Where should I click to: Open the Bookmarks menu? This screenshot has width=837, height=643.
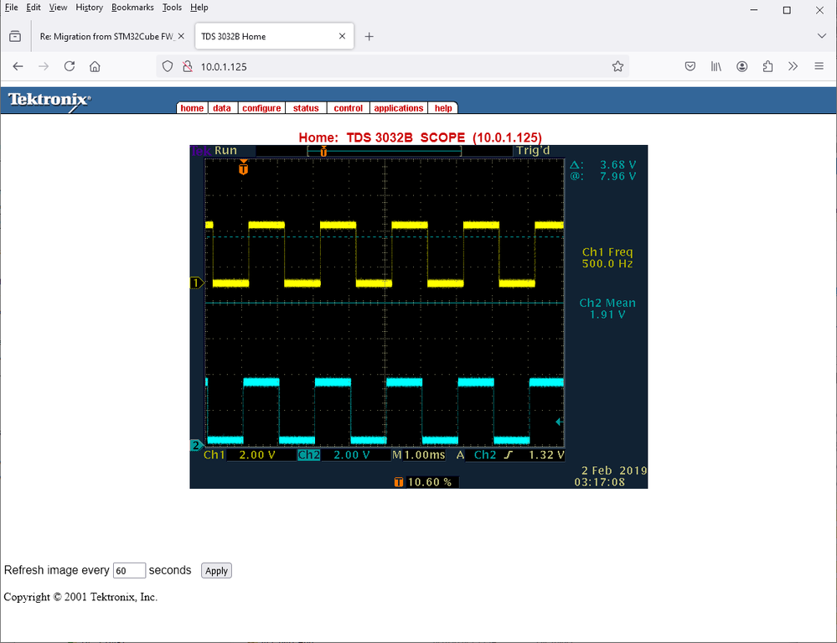(x=132, y=8)
